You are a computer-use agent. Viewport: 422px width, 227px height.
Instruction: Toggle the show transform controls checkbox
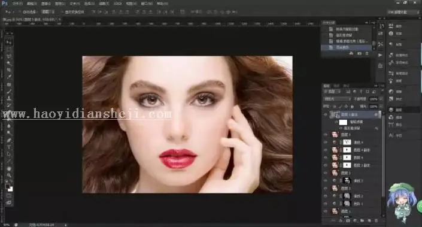coord(62,12)
